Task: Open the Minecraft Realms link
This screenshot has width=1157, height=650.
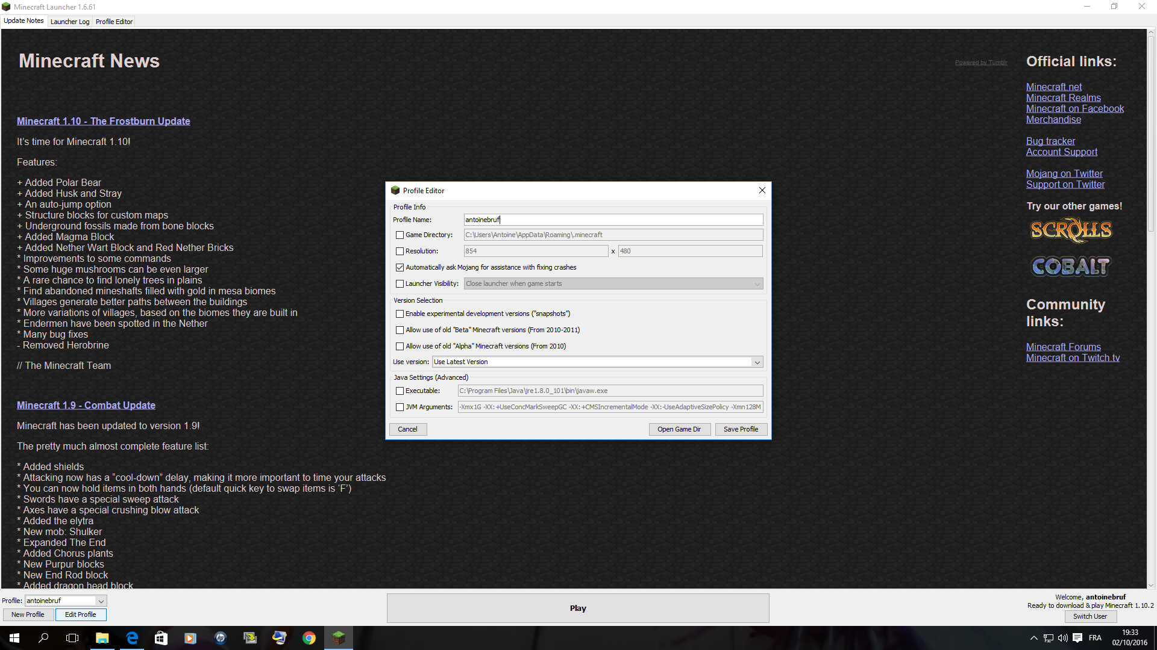Action: pos(1063,97)
